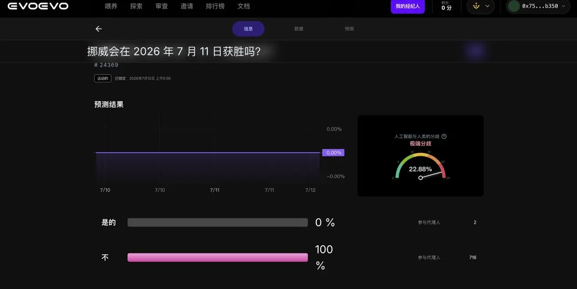Switch to the 预测 tab
Viewport: 577px width, 289px height.
click(x=349, y=29)
